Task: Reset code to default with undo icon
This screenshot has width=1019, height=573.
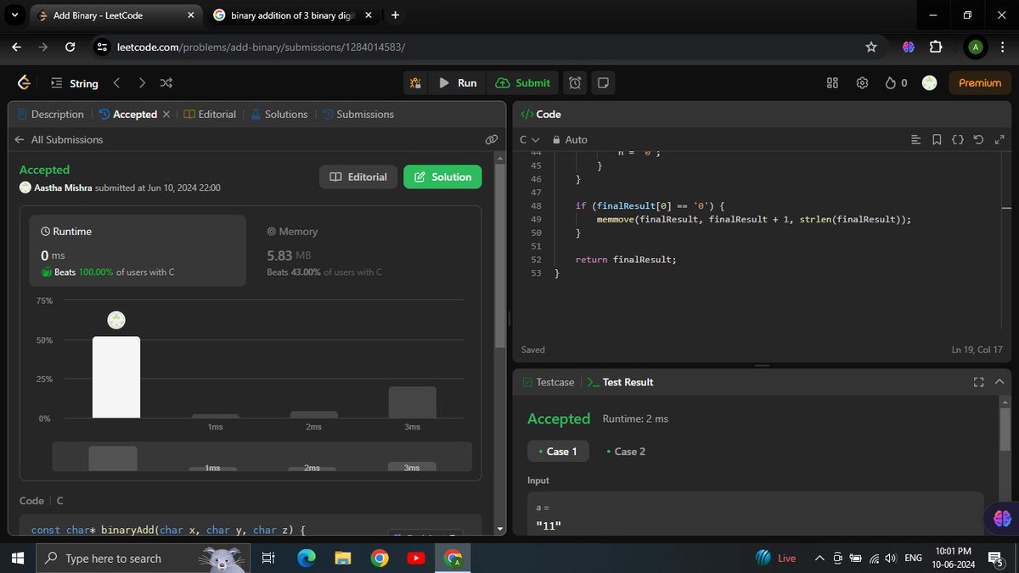Action: (x=978, y=139)
